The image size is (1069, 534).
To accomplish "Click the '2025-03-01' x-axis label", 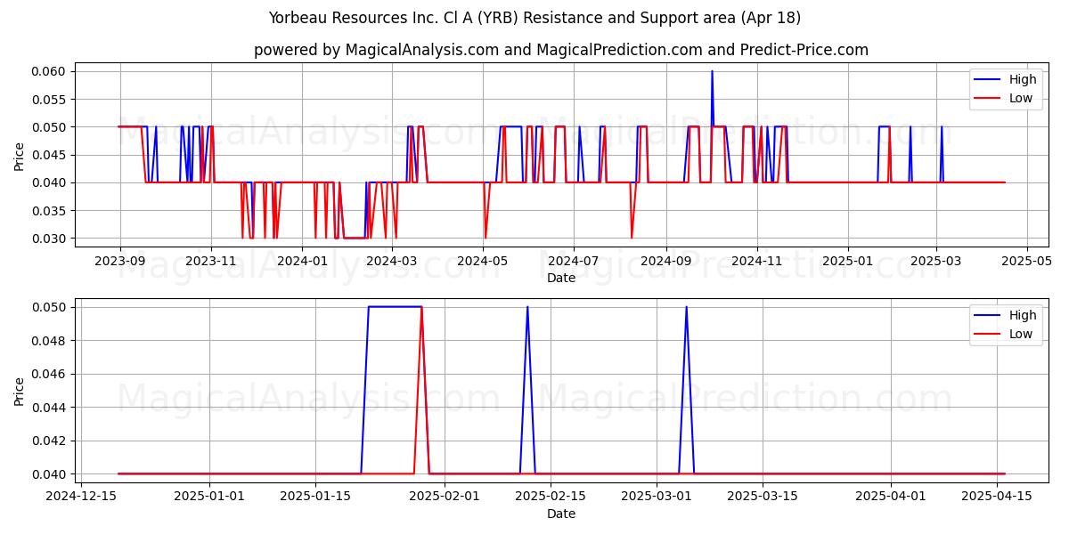I will (x=656, y=498).
